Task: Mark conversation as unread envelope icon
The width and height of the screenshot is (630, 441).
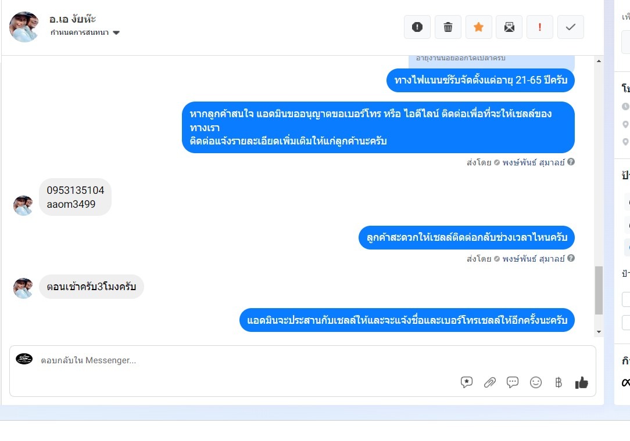Action: click(509, 27)
